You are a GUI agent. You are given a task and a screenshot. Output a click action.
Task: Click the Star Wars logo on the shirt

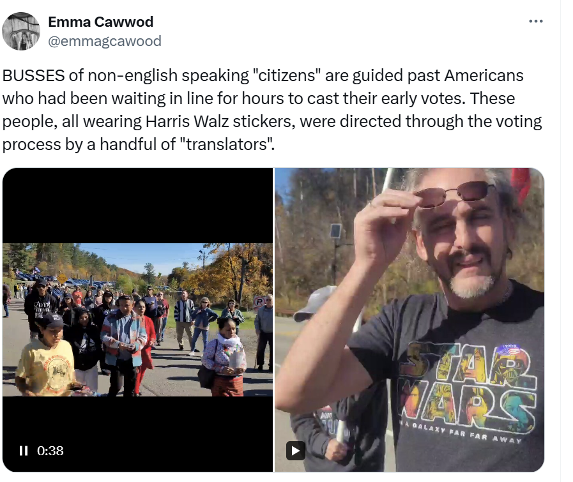(468, 387)
